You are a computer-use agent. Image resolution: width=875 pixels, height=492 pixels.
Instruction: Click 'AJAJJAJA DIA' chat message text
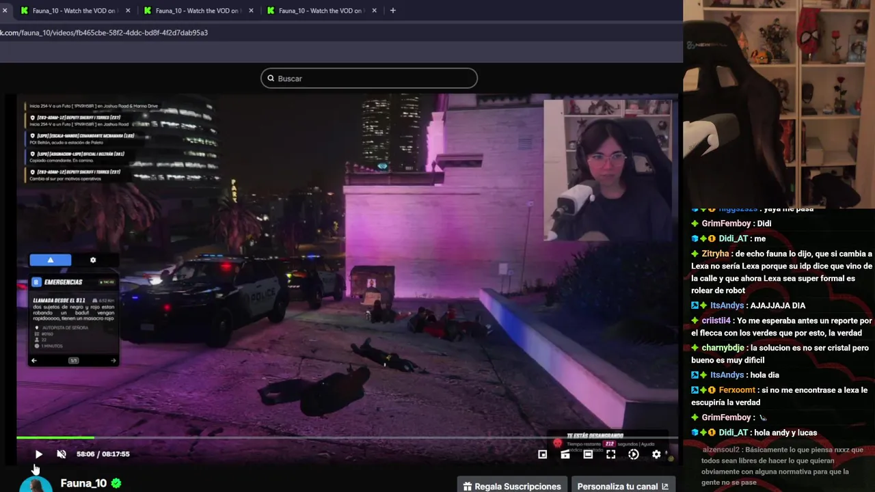(778, 305)
